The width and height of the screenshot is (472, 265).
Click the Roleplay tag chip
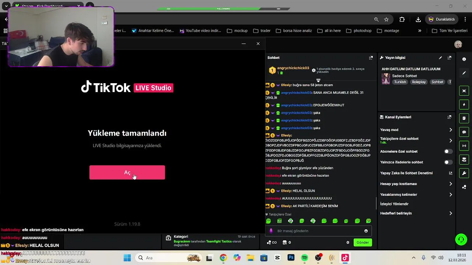coord(419,82)
